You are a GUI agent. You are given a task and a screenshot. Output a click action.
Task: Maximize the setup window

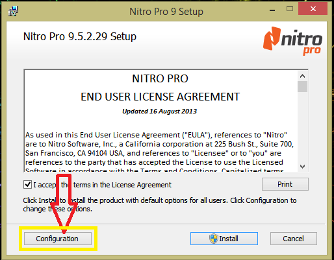point(290,9)
